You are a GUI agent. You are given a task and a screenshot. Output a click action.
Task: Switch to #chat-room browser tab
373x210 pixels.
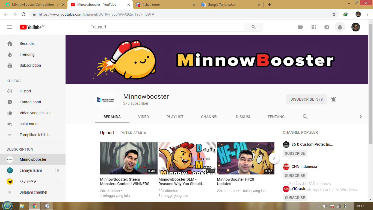(x=165, y=5)
